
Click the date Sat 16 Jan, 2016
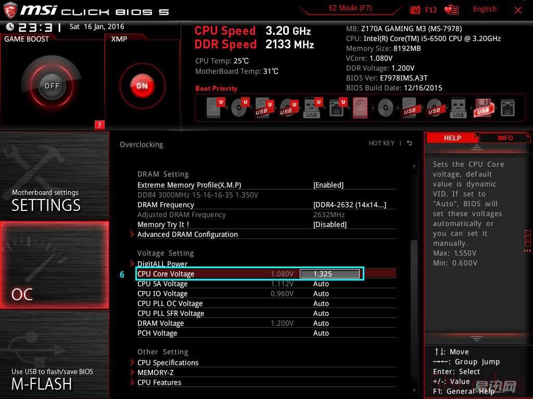pyautogui.click(x=97, y=26)
